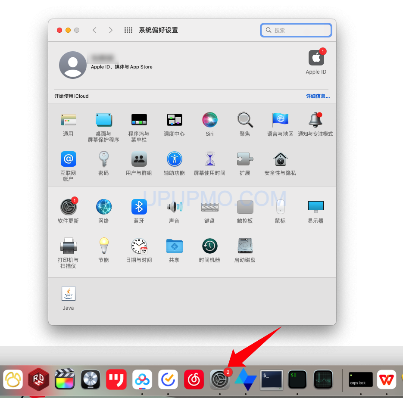Open 节能 Energy Saver pane
403x398 pixels.
point(103,246)
